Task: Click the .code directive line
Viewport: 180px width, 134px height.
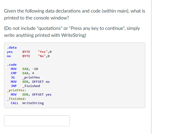Action: point(12,65)
